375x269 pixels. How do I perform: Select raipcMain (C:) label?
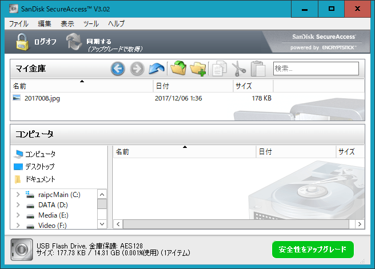coord(59,195)
